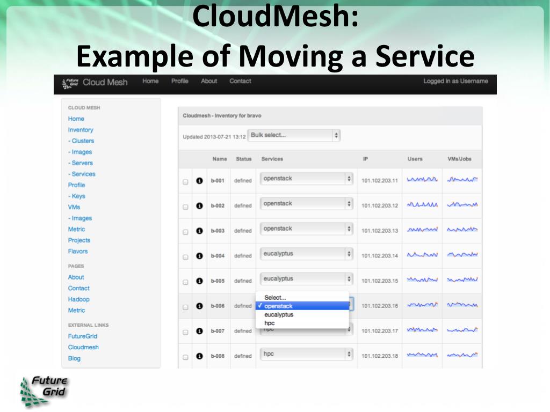Enable the checkbox for b-005
The image size is (550, 412).
pos(185,282)
